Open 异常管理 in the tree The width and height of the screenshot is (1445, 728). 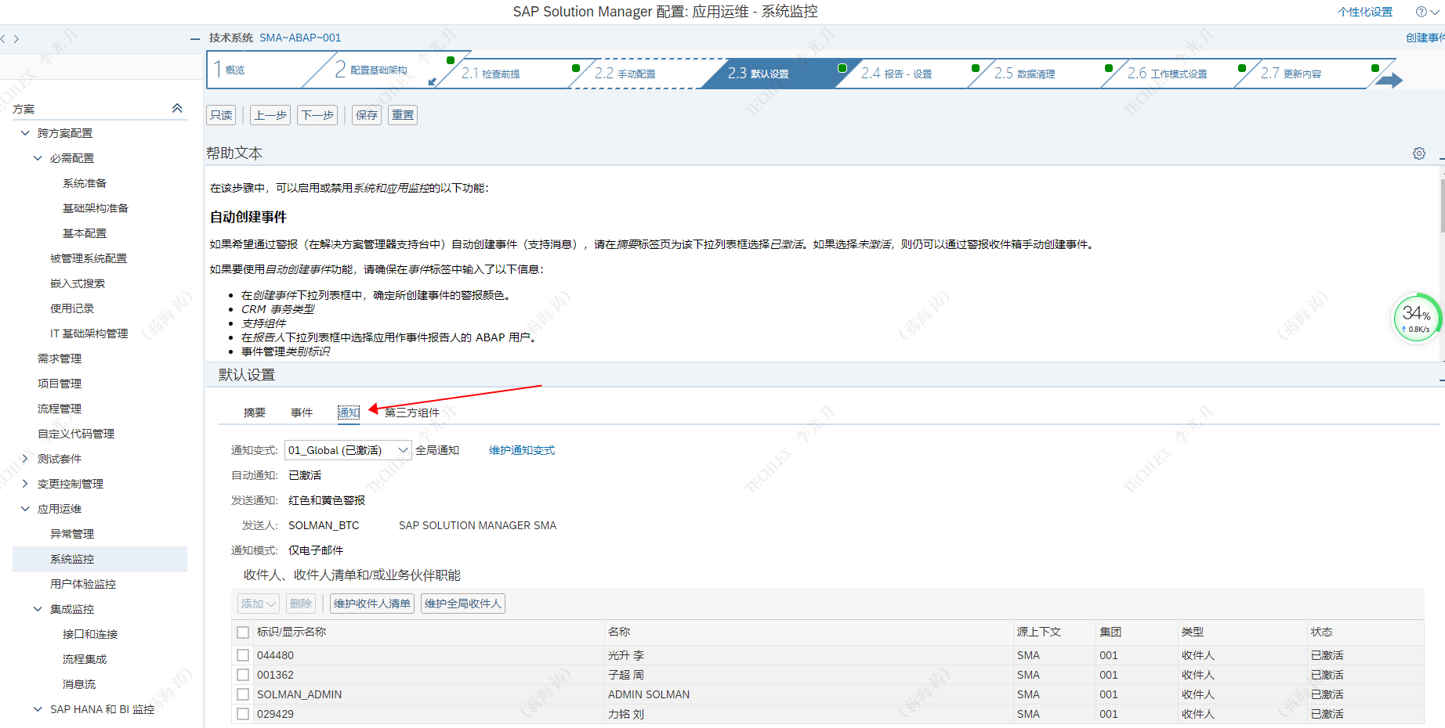click(72, 534)
